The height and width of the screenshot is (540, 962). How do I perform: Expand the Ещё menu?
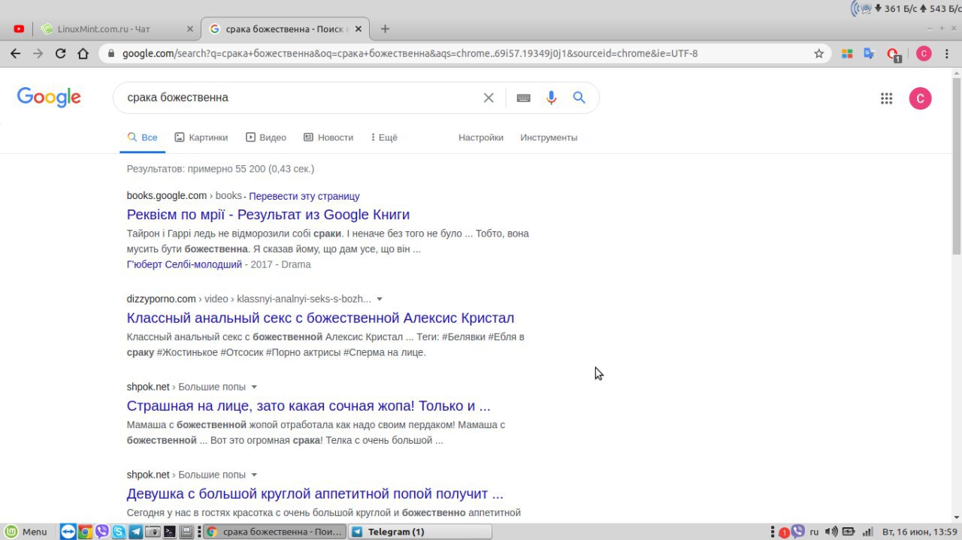[x=384, y=137]
